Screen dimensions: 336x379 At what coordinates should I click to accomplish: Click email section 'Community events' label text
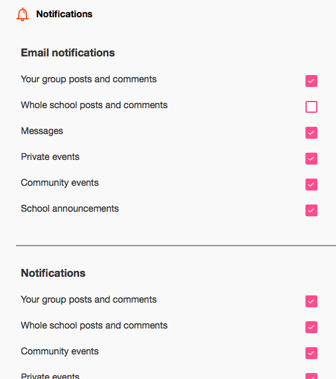coord(60,183)
